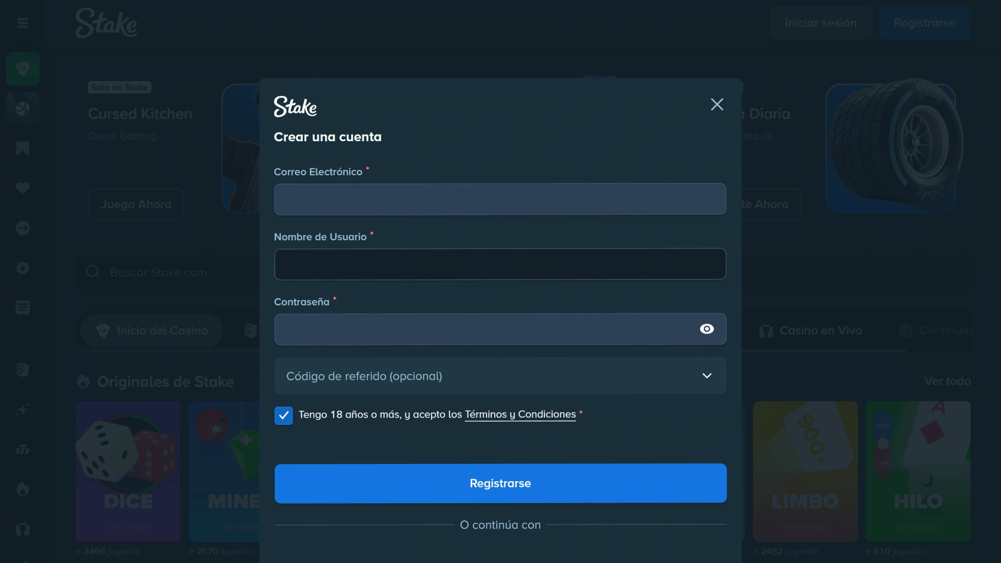Open the MINES game thumbnail
The width and height of the screenshot is (1001, 563).
[225, 471]
